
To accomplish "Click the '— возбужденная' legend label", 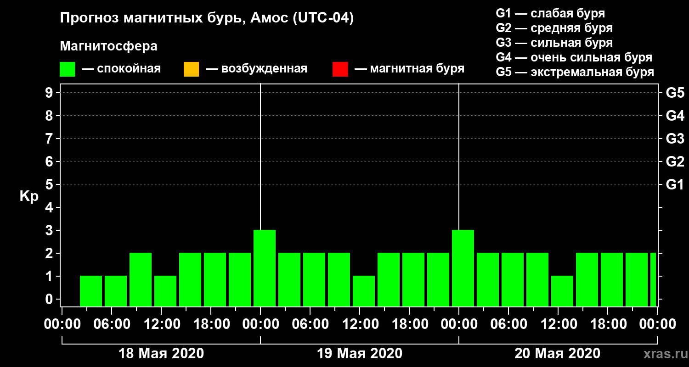I will 256,69.
